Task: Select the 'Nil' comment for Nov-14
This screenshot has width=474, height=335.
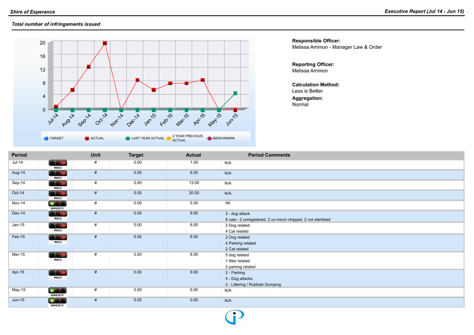Action: [228, 203]
